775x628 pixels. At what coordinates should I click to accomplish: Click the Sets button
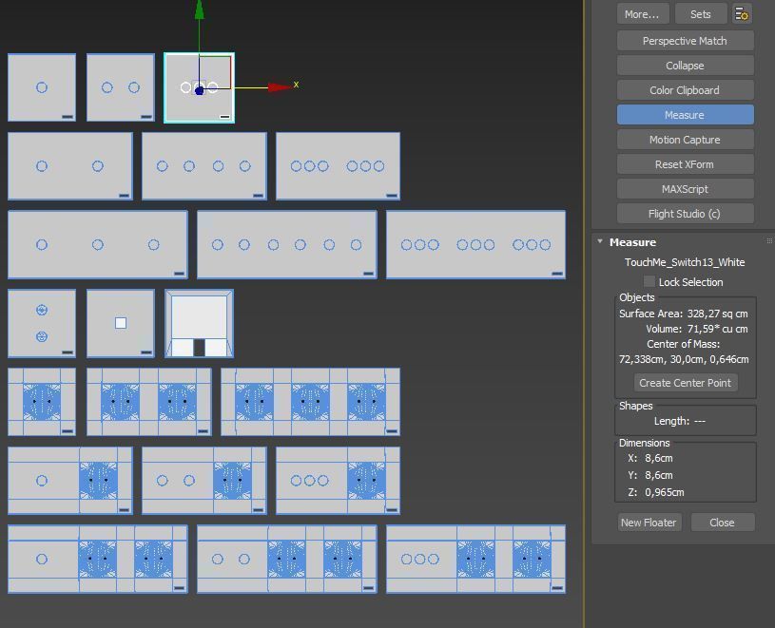click(x=701, y=14)
